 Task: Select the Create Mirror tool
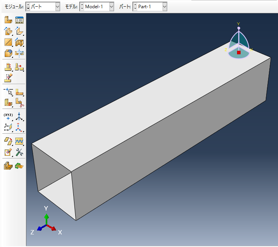coord(19,53)
